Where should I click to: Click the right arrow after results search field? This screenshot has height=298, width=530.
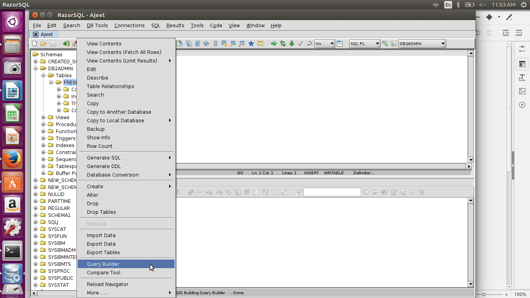pyautogui.click(x=366, y=192)
